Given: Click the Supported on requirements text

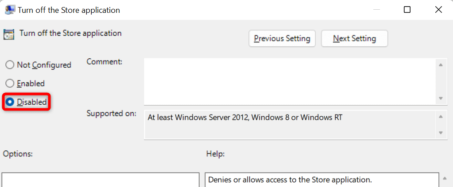Looking at the screenshot, I should [245, 118].
